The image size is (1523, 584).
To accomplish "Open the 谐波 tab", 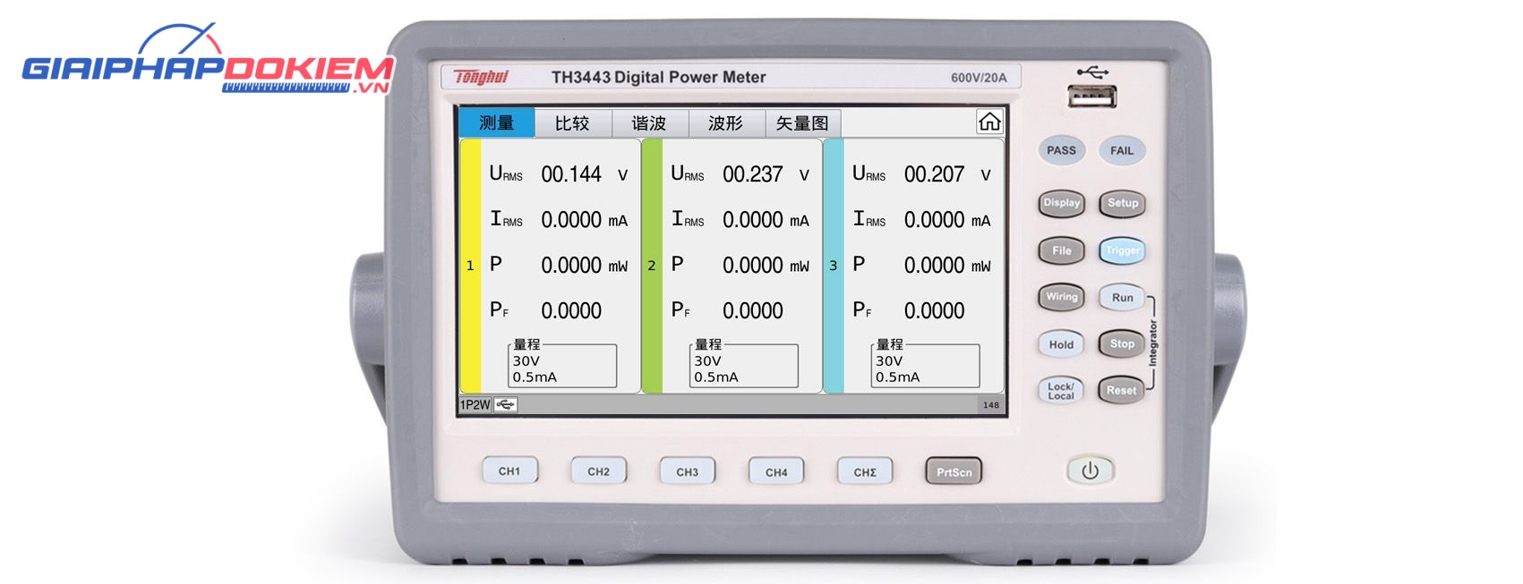I will coord(650,123).
